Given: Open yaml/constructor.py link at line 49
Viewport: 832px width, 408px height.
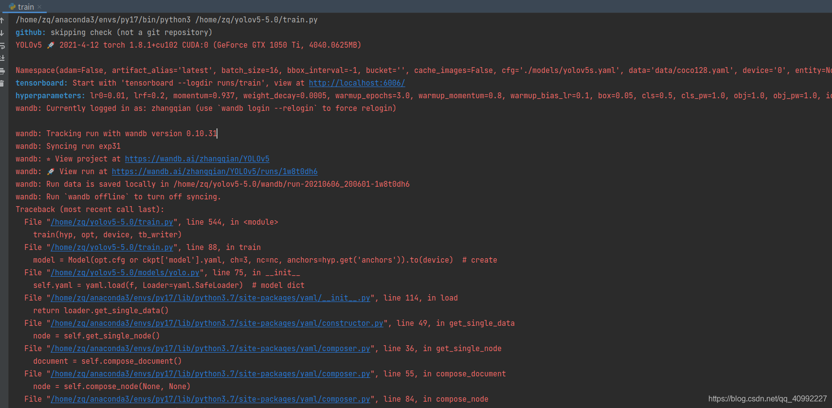Looking at the screenshot, I should pos(217,323).
